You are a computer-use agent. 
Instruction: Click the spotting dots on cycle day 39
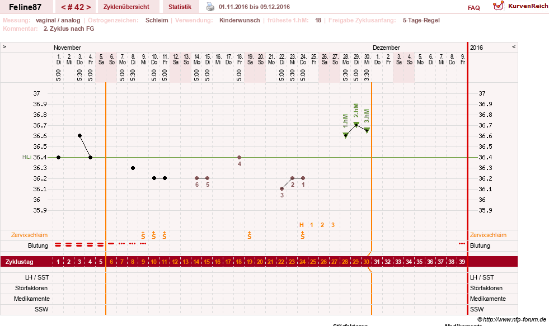tap(462, 243)
